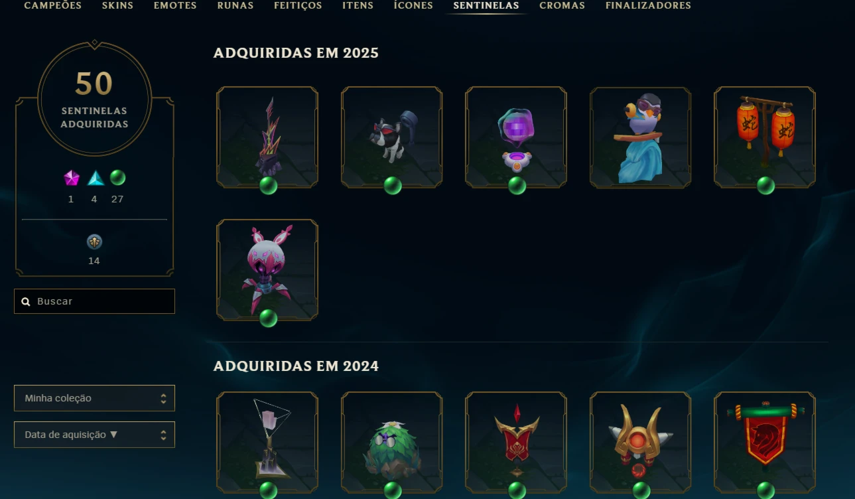Select the blue epic triangle rarity icon
Viewport: 855px width, 499px height.
96,178
